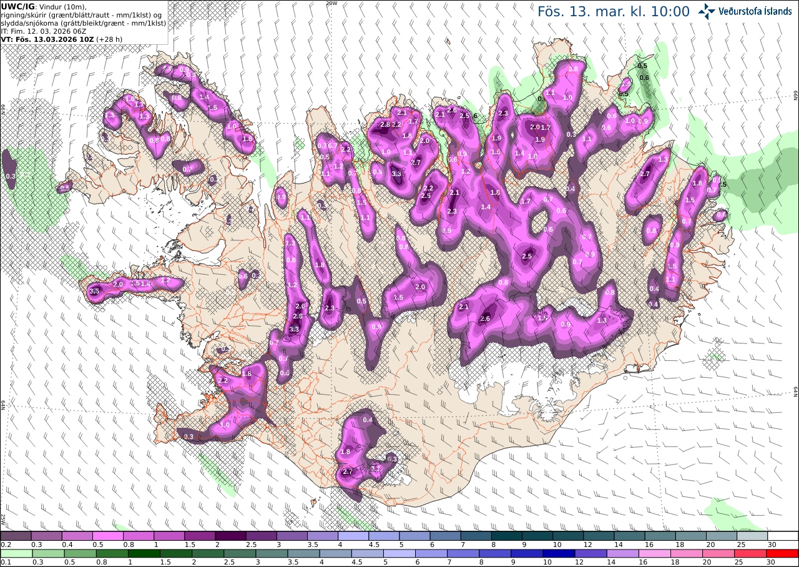Pick the top-row magenta swatch starting at 1
This screenshot has width=799, height=567.
[x=169, y=536]
